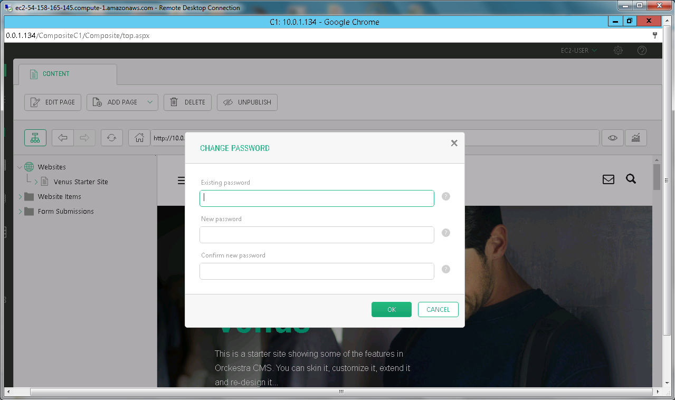Expand the ADD PAGE dropdown arrow

[x=150, y=102]
